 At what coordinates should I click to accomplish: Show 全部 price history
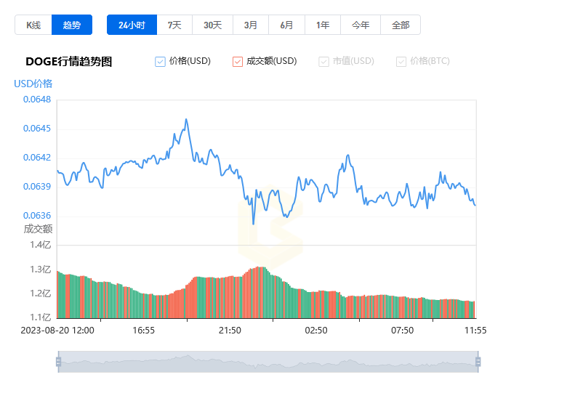click(x=401, y=25)
